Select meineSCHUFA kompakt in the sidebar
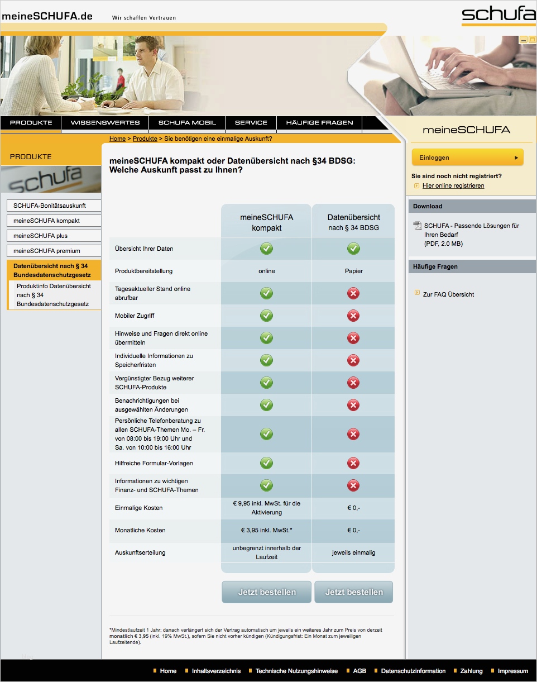This screenshot has width=537, height=682. click(54, 221)
